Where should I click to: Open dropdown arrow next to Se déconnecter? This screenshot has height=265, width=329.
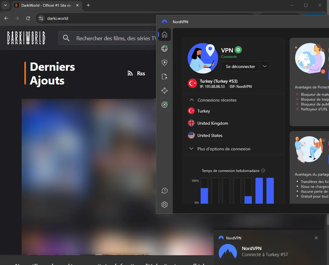click(x=265, y=66)
